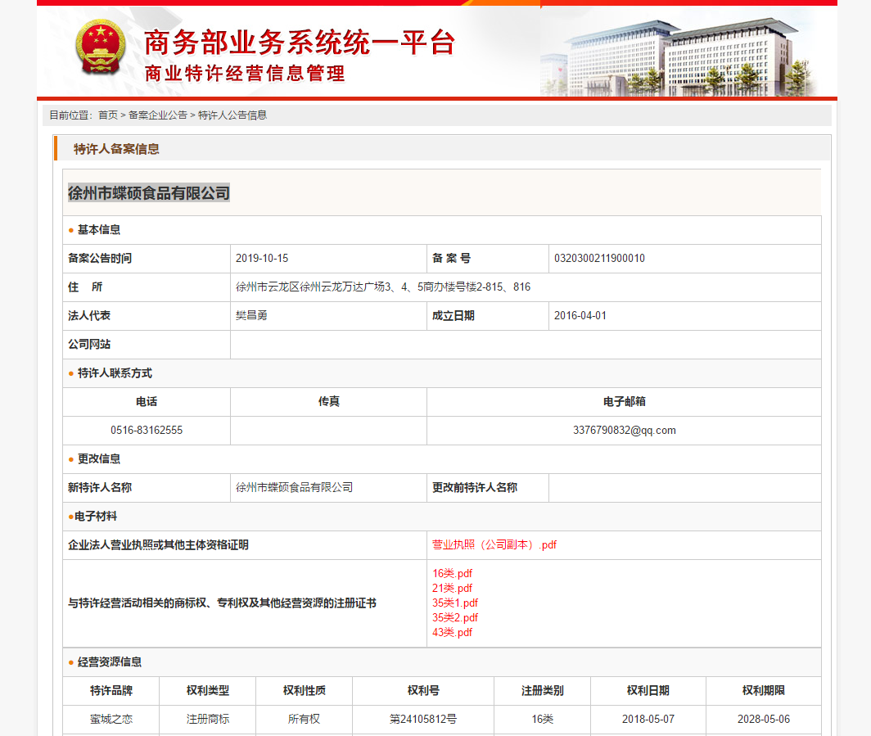Go to 备案企业公告 breadcrumb
The width and height of the screenshot is (871, 736).
(x=158, y=115)
